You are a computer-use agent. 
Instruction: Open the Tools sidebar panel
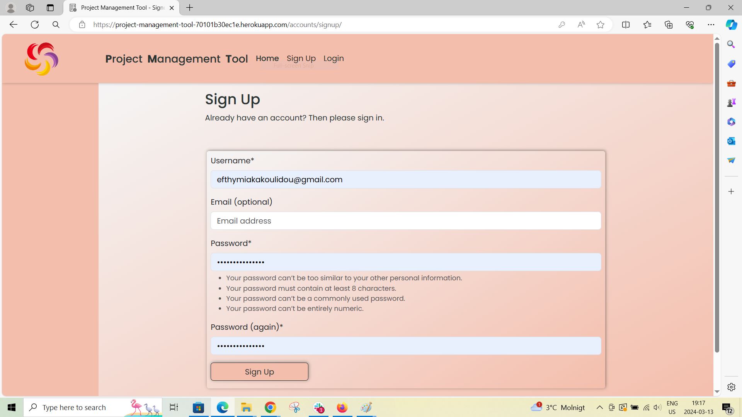(731, 83)
